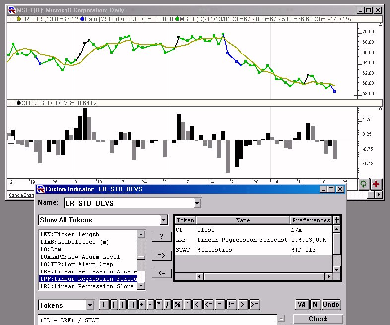The height and width of the screenshot is (325, 390).
Task: Click the Check button
Action: click(318, 319)
